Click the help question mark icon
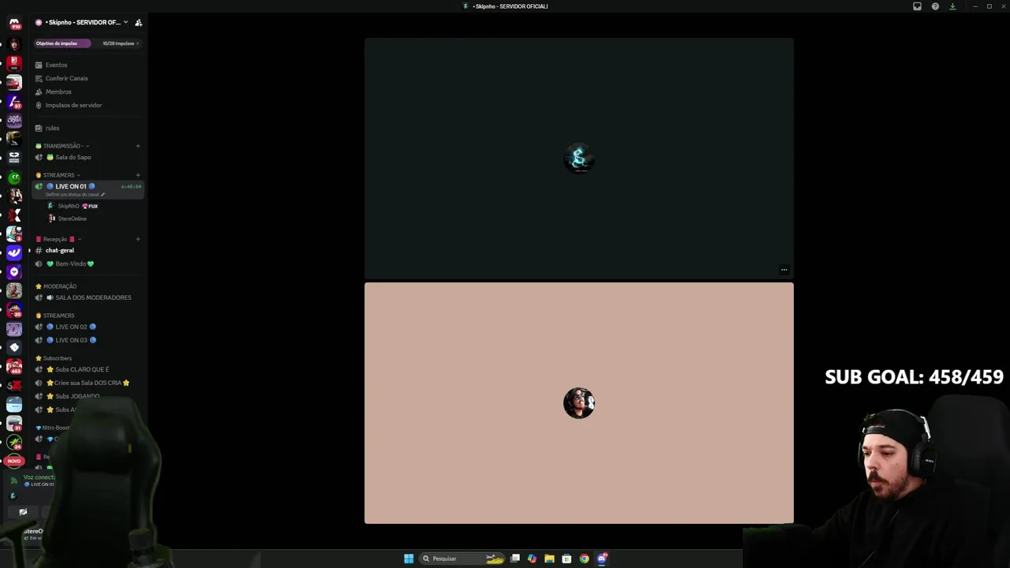Image resolution: width=1010 pixels, height=568 pixels. coord(935,6)
